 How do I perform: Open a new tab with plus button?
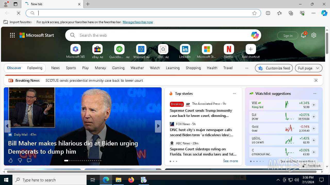[x=88, y=4]
